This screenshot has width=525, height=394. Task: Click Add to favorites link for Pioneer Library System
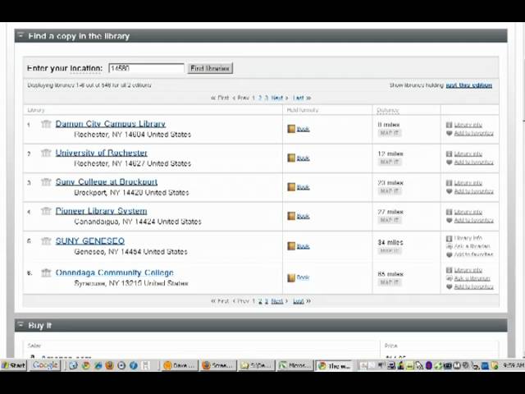pos(474,221)
